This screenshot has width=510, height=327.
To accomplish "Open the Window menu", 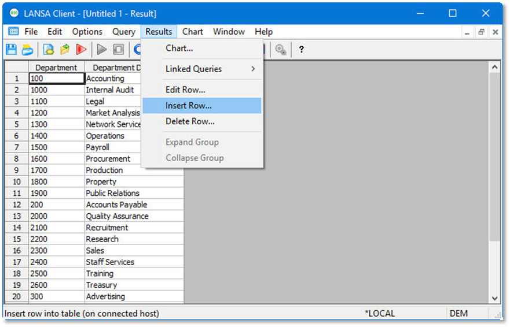I will [229, 32].
